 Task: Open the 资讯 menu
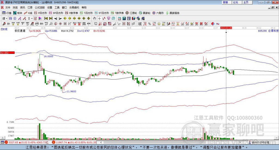click(x=22, y=7)
